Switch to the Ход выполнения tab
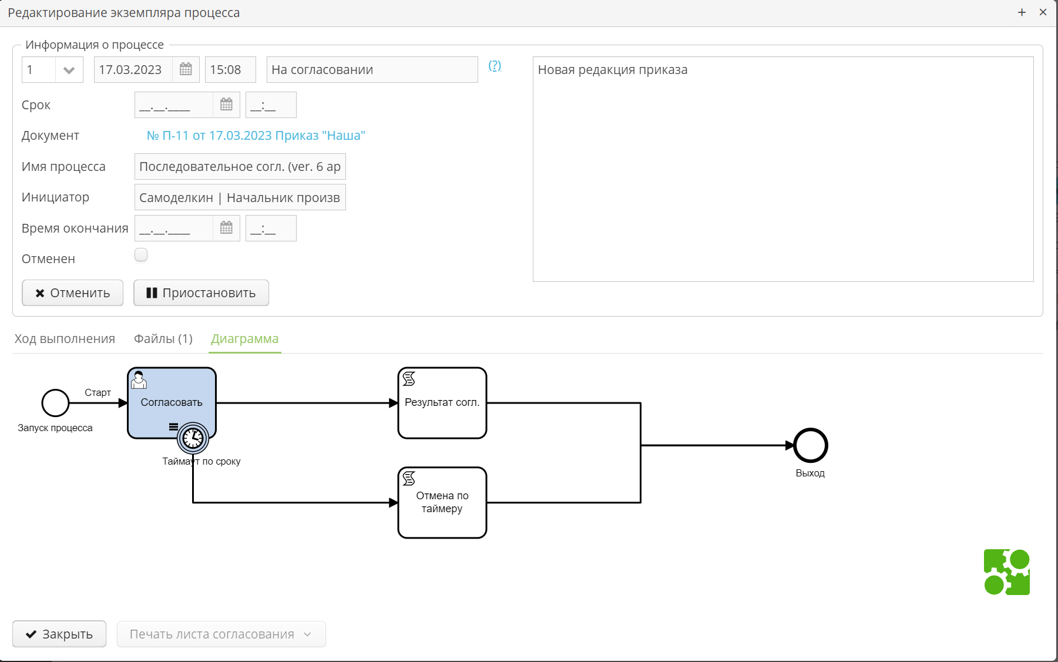The image size is (1058, 662). [65, 339]
